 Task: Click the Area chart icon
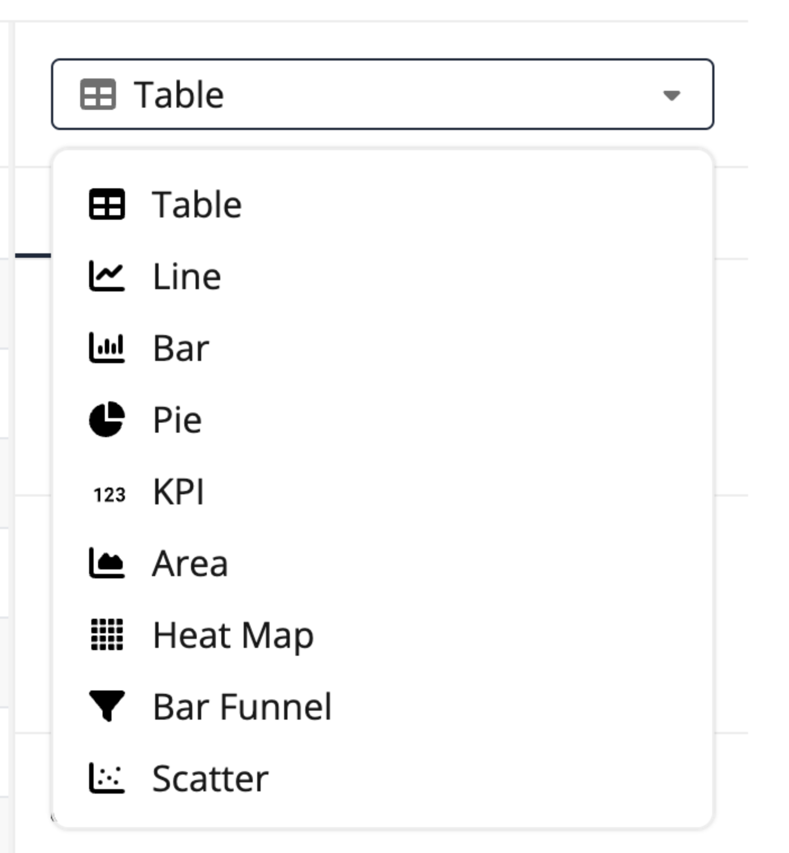pos(106,563)
